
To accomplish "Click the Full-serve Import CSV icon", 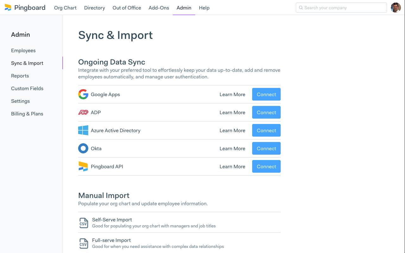I will coord(84,243).
